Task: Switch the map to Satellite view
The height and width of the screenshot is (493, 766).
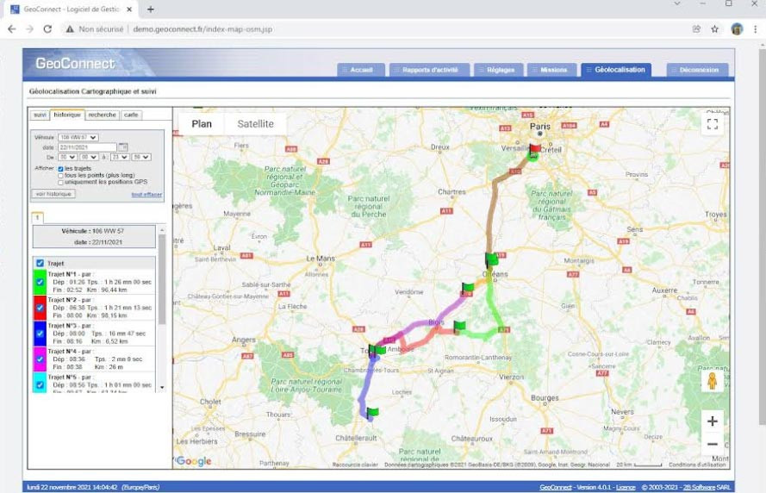Action: point(255,124)
